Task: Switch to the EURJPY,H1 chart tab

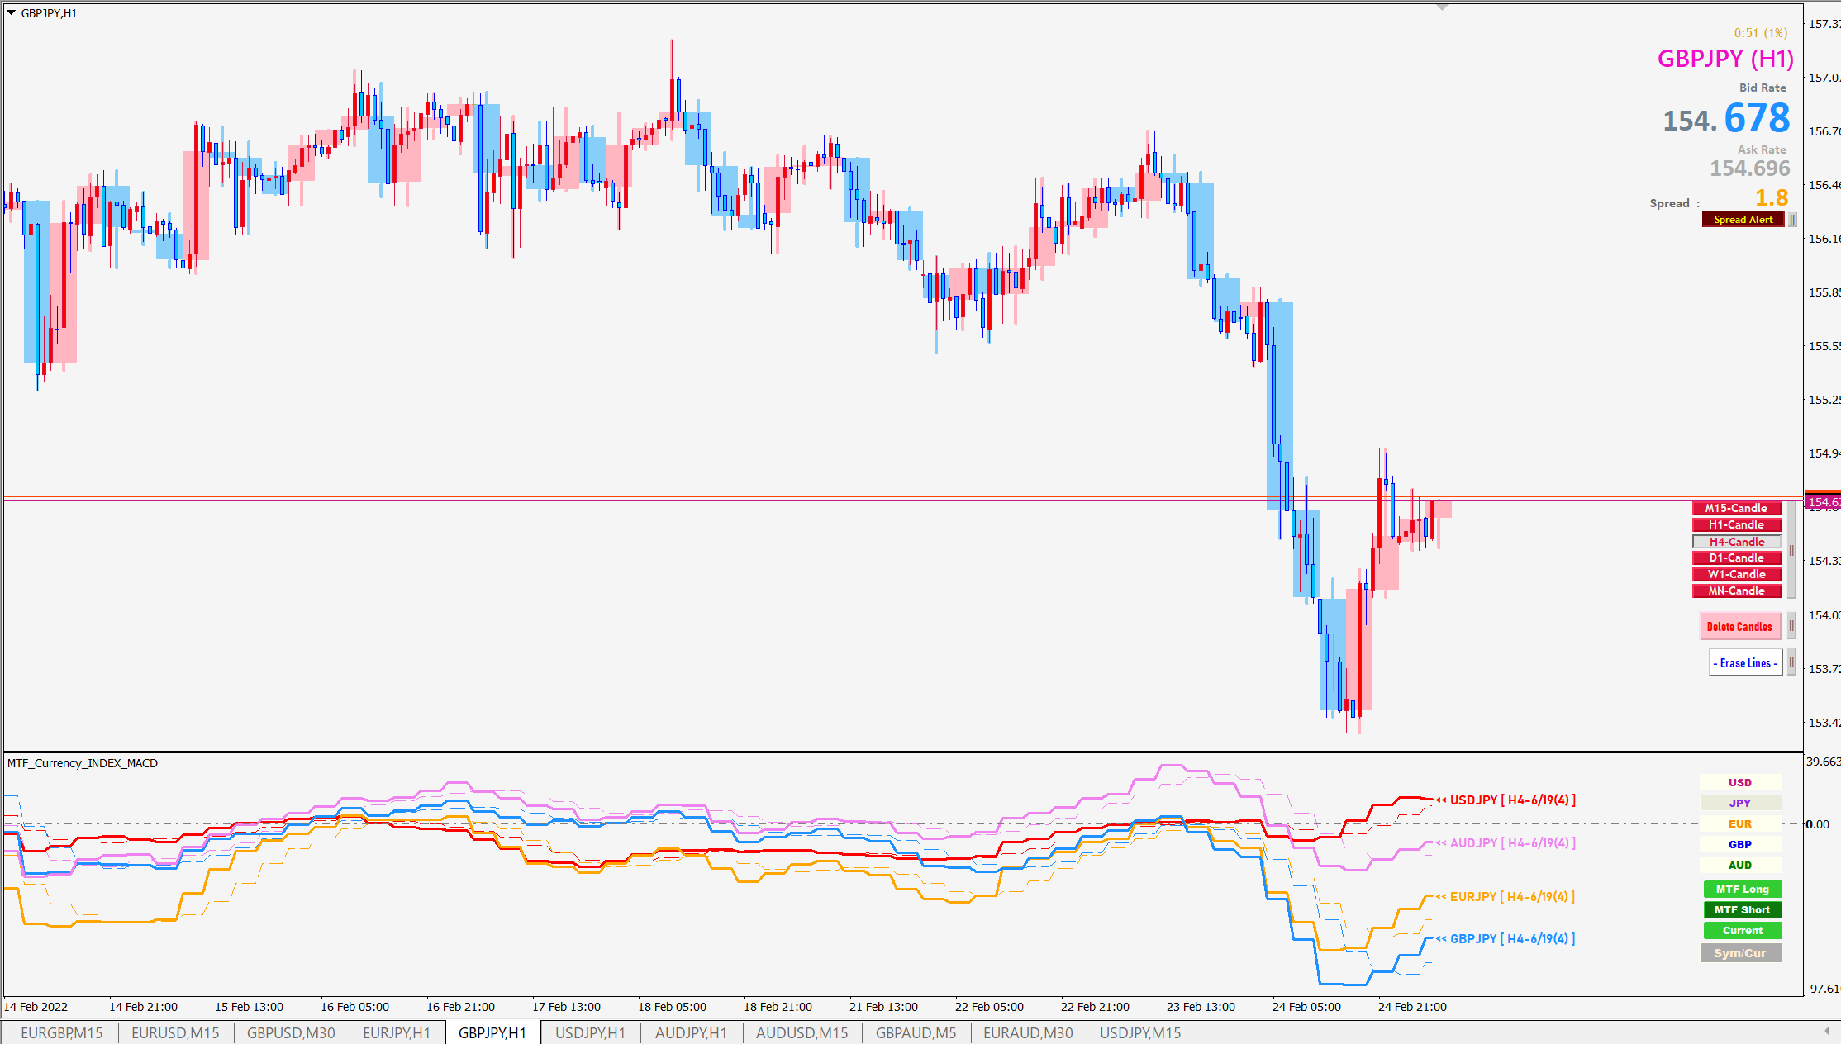Action: click(x=396, y=1032)
